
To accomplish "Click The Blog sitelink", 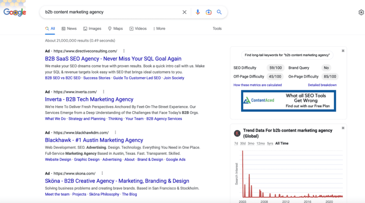I will pyautogui.click(x=129, y=194).
